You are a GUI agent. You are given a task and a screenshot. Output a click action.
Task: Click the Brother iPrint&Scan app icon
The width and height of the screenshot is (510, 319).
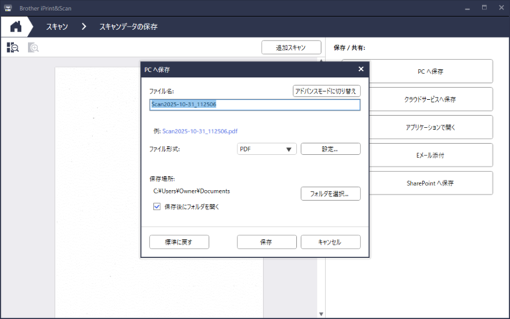point(7,6)
